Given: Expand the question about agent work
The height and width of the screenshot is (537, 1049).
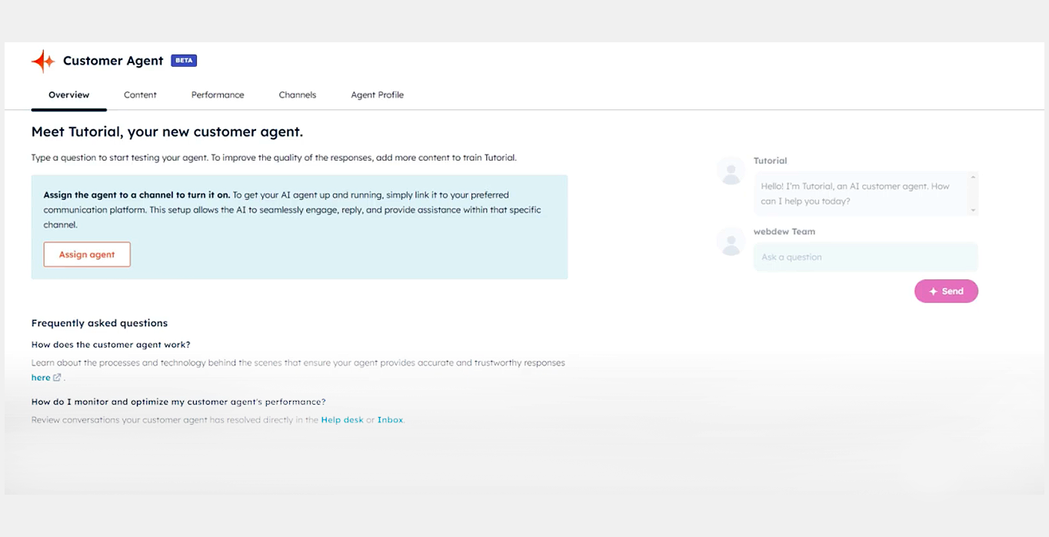Looking at the screenshot, I should [x=109, y=344].
